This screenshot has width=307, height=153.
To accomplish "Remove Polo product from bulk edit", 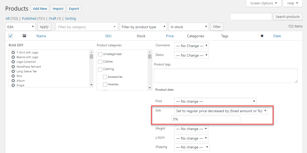I will pos(13,76).
